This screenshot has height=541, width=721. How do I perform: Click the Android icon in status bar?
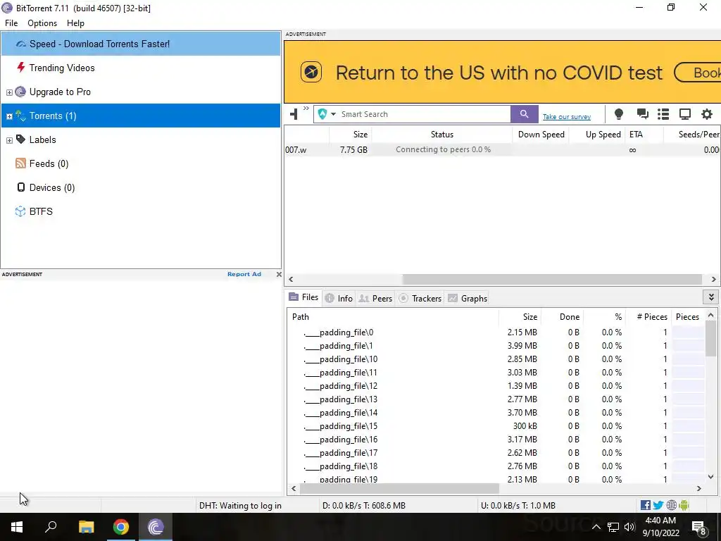684,505
